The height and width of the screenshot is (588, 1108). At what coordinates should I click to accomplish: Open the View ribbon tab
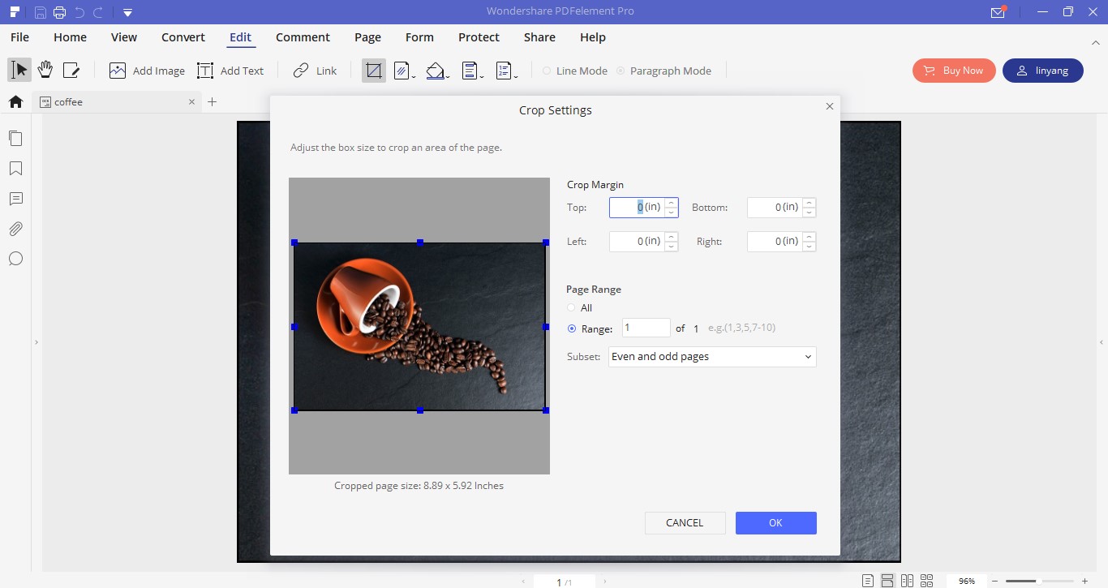[x=124, y=37]
